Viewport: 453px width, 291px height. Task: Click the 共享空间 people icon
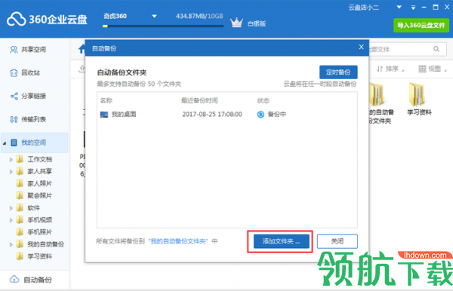(x=14, y=50)
